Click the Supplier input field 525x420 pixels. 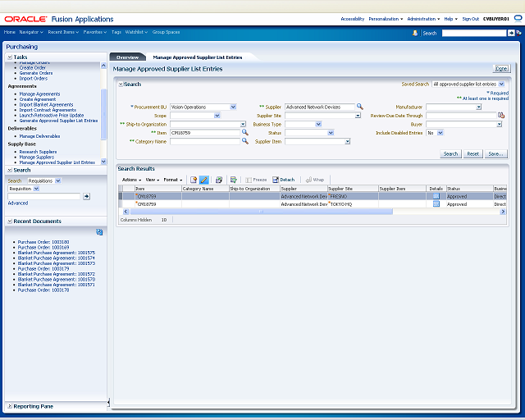tap(319, 107)
